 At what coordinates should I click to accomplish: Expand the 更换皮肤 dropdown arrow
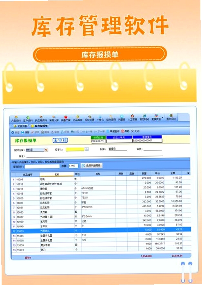pos(162,117)
